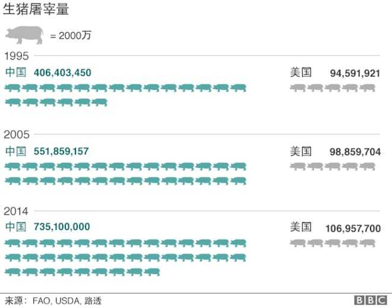Click China's 1995 figure 406,403,450
The height and width of the screenshot is (308, 392).
[x=62, y=73]
